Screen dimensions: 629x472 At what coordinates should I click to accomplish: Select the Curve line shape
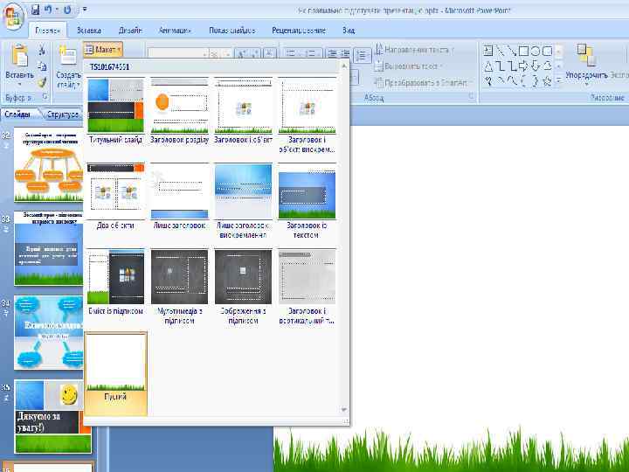click(x=511, y=80)
